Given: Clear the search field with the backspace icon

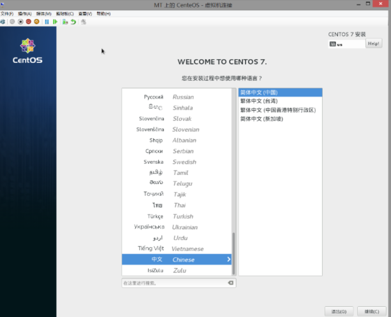Looking at the screenshot, I should tap(231, 283).
